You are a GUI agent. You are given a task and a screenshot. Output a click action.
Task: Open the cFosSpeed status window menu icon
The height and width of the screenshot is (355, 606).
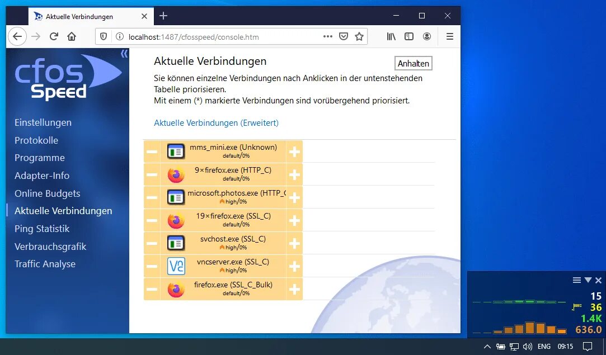pos(577,280)
